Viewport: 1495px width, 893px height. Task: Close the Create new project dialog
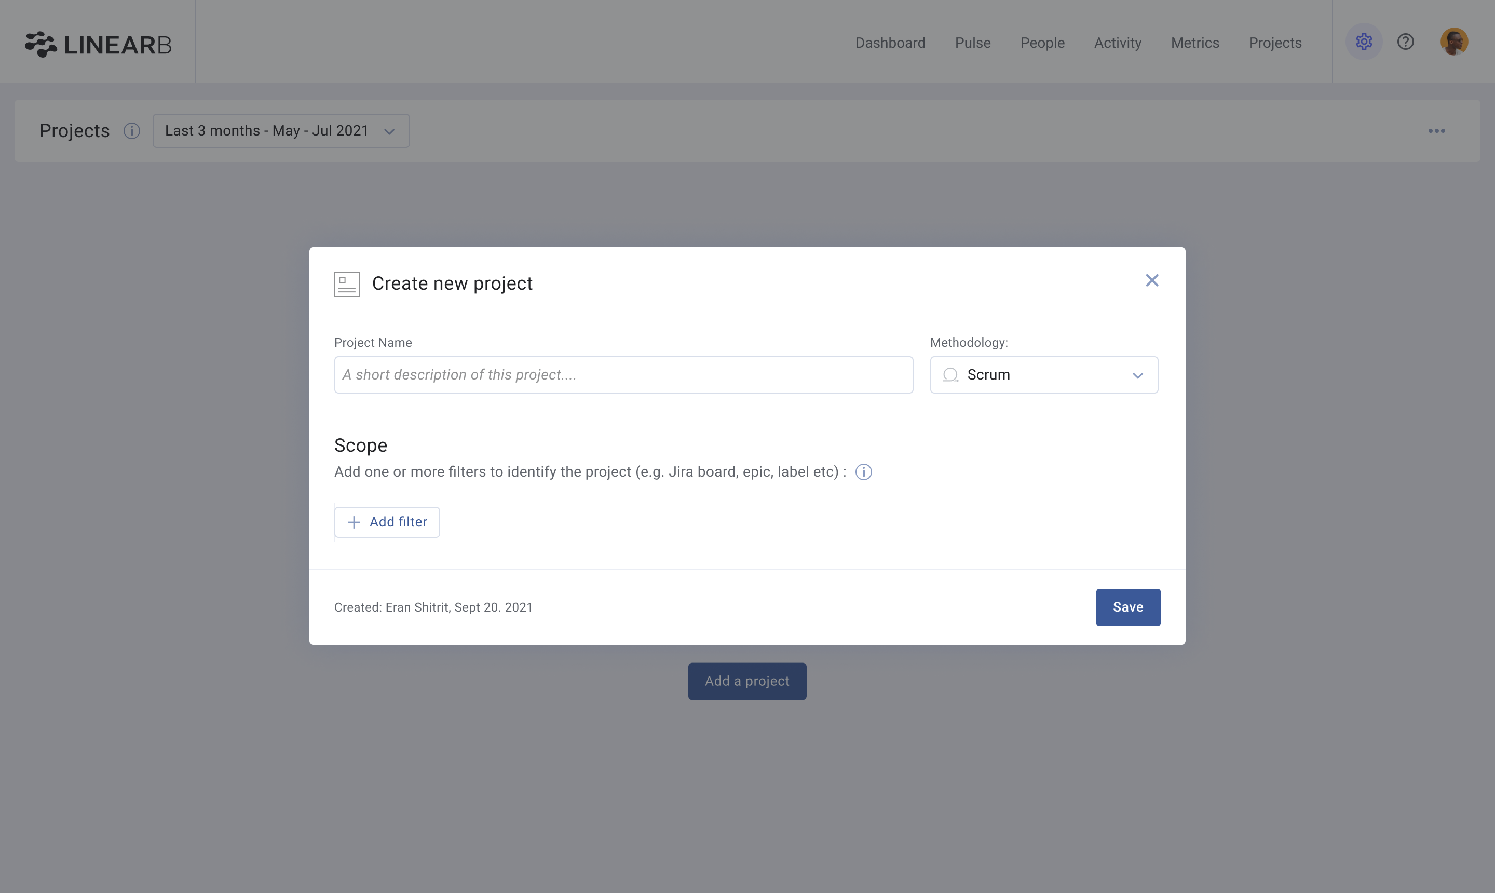pyautogui.click(x=1151, y=280)
